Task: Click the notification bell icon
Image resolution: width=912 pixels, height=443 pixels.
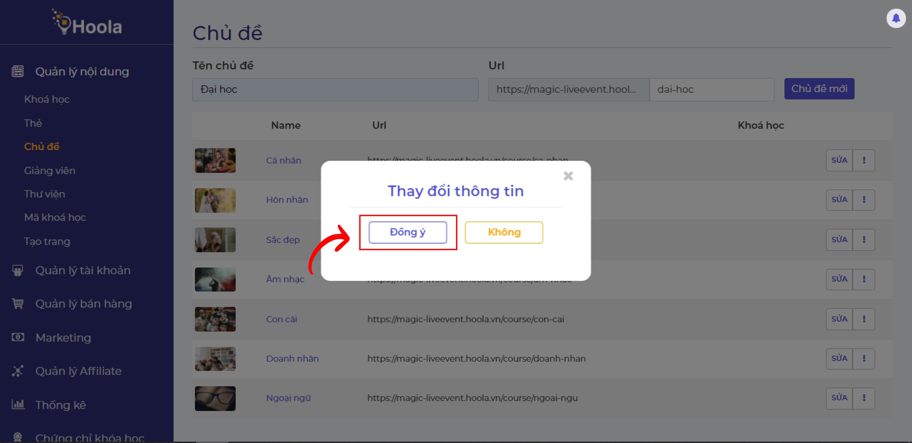Action: 896,18
